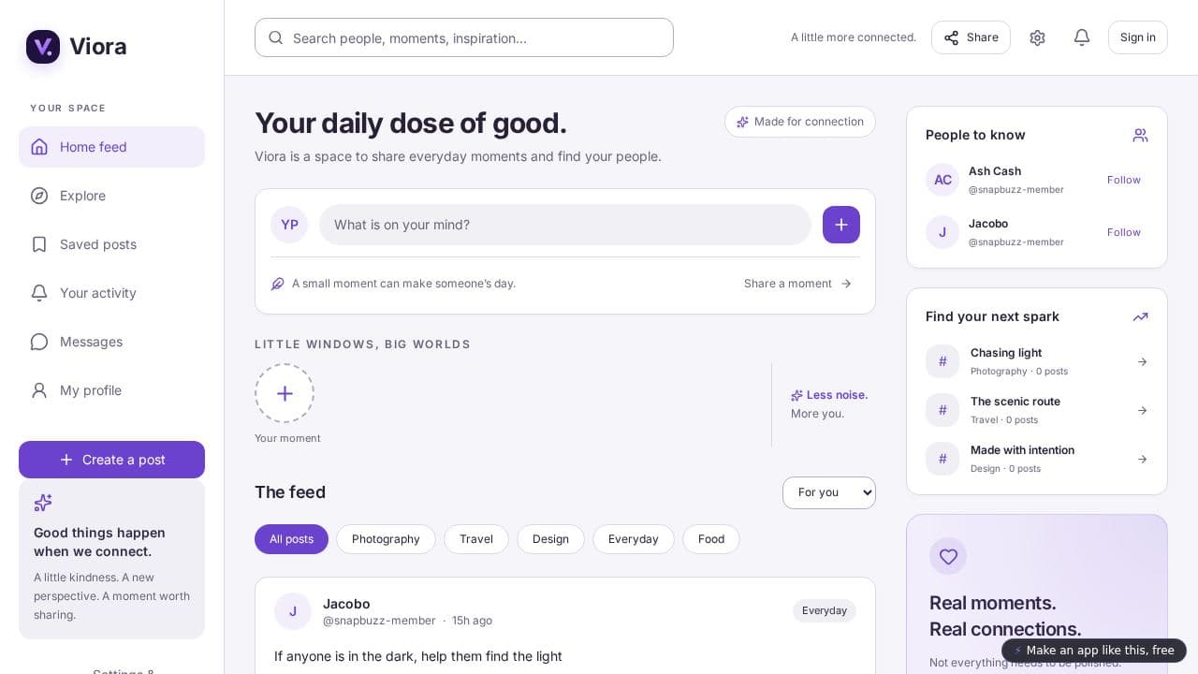Click the sparkle icon in sidebar promo card
The width and height of the screenshot is (1198, 674).
tap(43, 503)
